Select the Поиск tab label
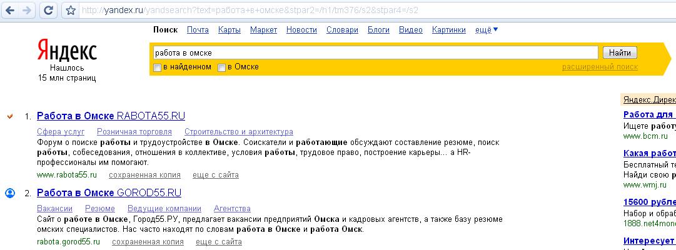The height and width of the screenshot is (250, 676). click(x=165, y=30)
